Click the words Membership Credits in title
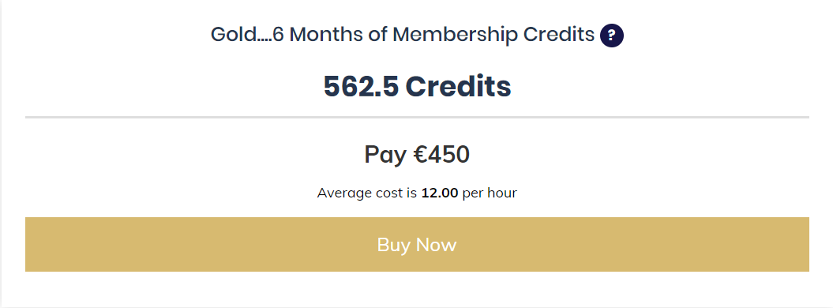This screenshot has height=308, width=833. point(493,35)
